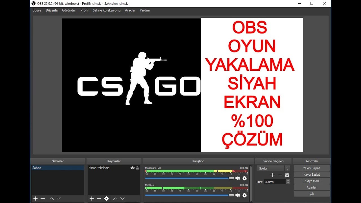Open the Araçlar menu
361x203 pixels.
coord(130,10)
